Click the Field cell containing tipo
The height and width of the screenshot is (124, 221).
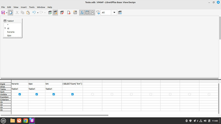[x=37, y=84]
